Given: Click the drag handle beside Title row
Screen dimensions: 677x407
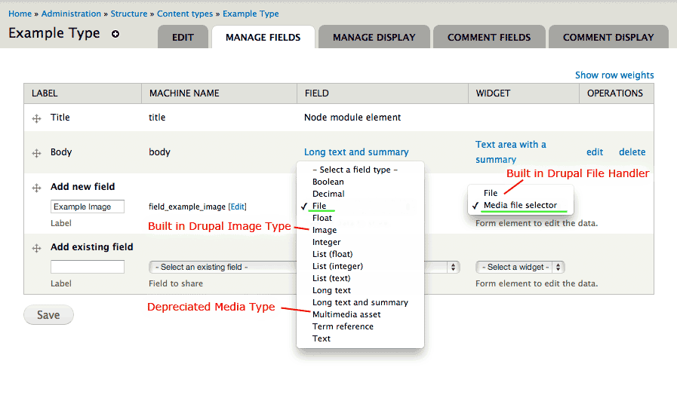Looking at the screenshot, I should pos(37,118).
